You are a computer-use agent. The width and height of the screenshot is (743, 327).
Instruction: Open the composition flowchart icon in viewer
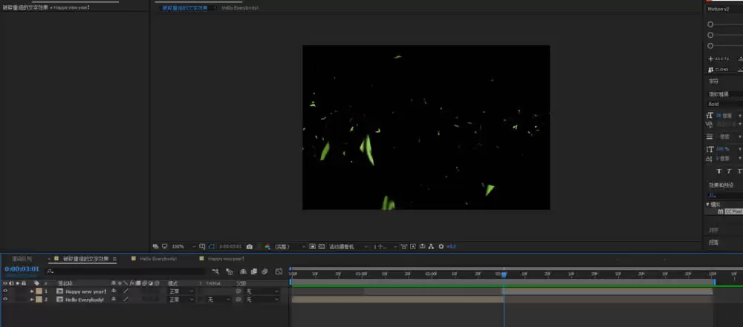[x=431, y=247]
